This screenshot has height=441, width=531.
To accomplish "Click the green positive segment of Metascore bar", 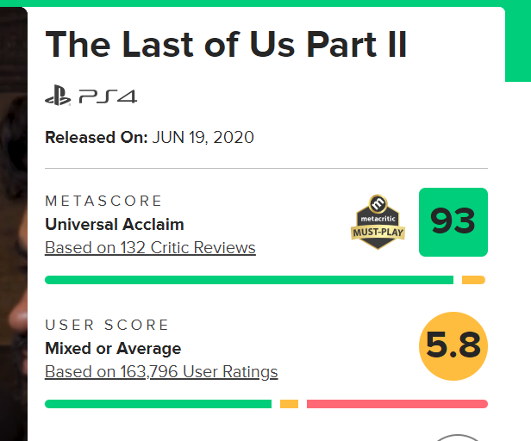I will tap(249, 280).
